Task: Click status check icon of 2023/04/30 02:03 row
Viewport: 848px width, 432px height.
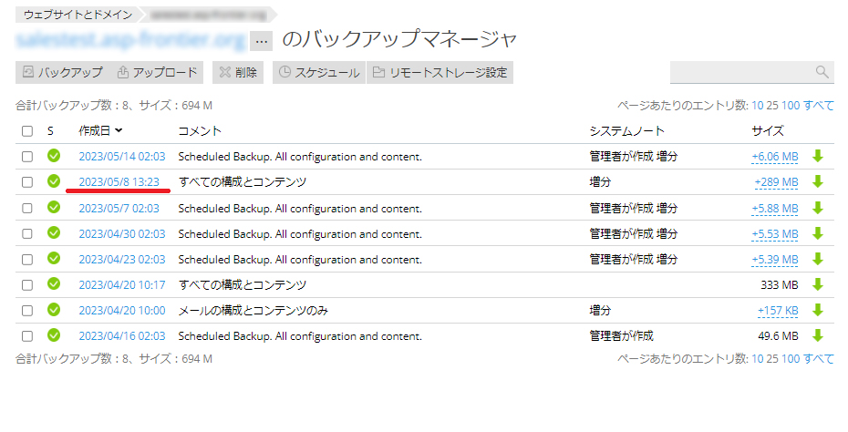Action: [x=54, y=232]
